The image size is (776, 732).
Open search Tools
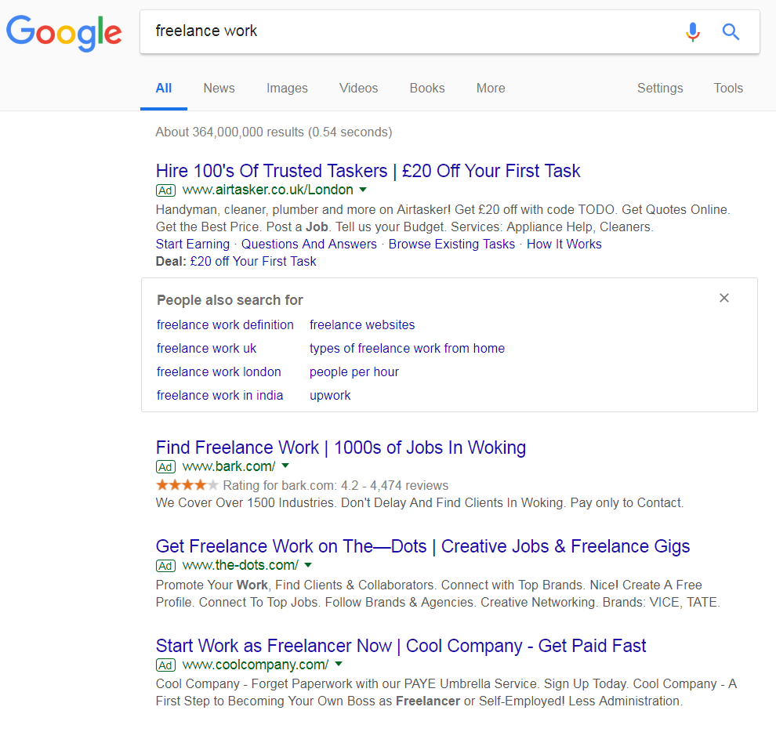coord(728,88)
